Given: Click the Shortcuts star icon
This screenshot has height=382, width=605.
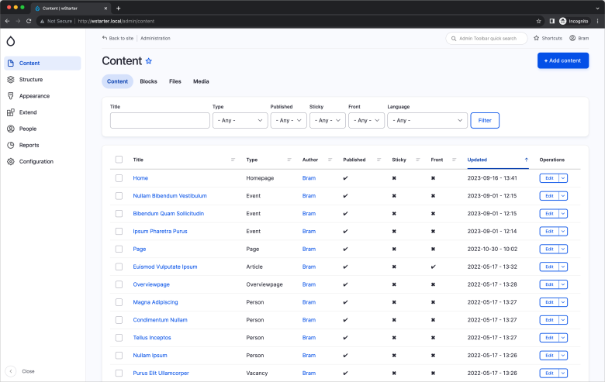Looking at the screenshot, I should coord(536,38).
